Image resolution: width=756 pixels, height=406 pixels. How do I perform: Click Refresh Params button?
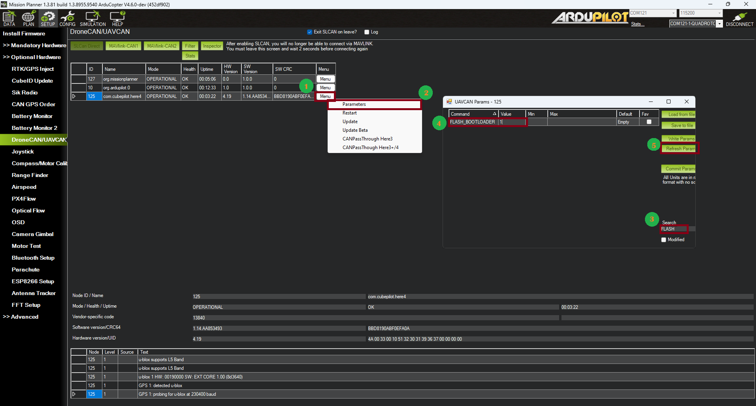pyautogui.click(x=678, y=149)
